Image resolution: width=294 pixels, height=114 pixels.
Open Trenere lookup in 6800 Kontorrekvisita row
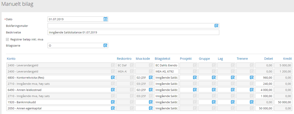point(252,77)
